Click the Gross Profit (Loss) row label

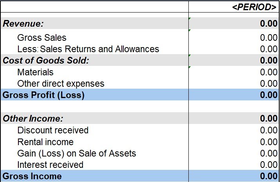[43, 95]
